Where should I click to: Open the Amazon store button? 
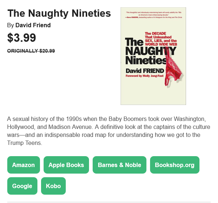(x=24, y=165)
